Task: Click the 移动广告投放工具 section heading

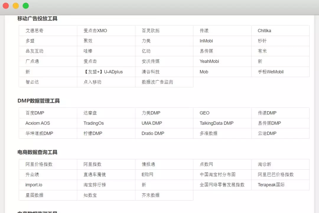Action: point(38,19)
